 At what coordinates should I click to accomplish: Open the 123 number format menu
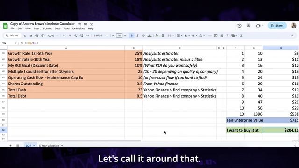click(x=87, y=35)
